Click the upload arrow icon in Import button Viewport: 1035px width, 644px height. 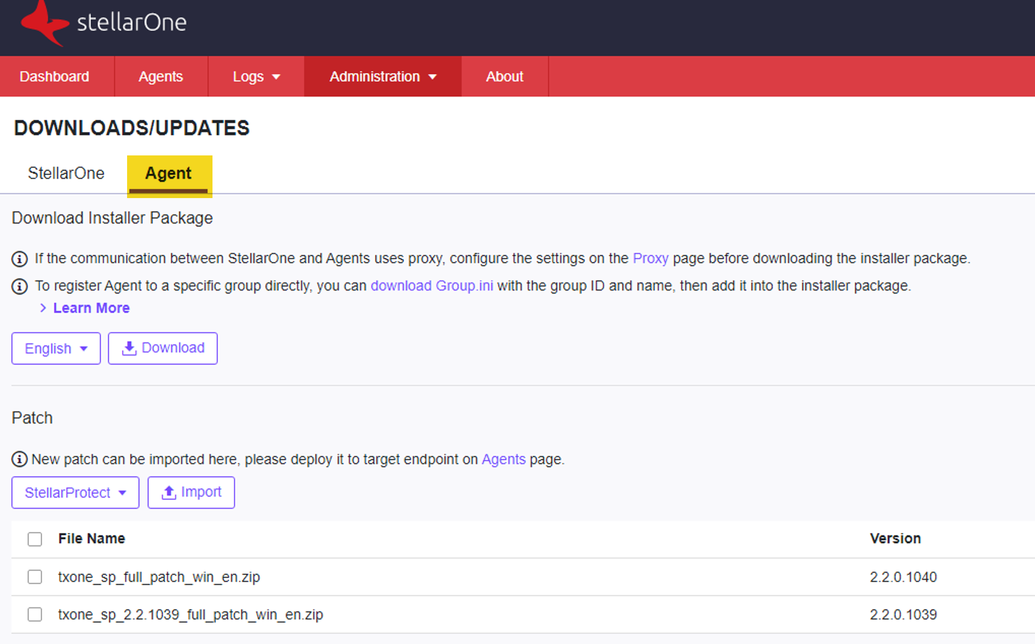pyautogui.click(x=169, y=493)
